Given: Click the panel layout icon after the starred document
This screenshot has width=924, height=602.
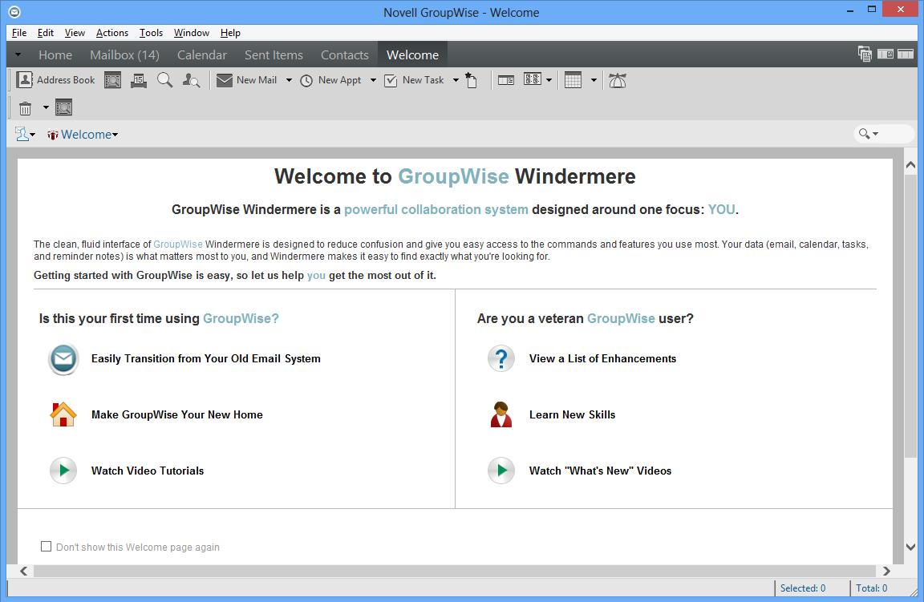Looking at the screenshot, I should click(506, 80).
